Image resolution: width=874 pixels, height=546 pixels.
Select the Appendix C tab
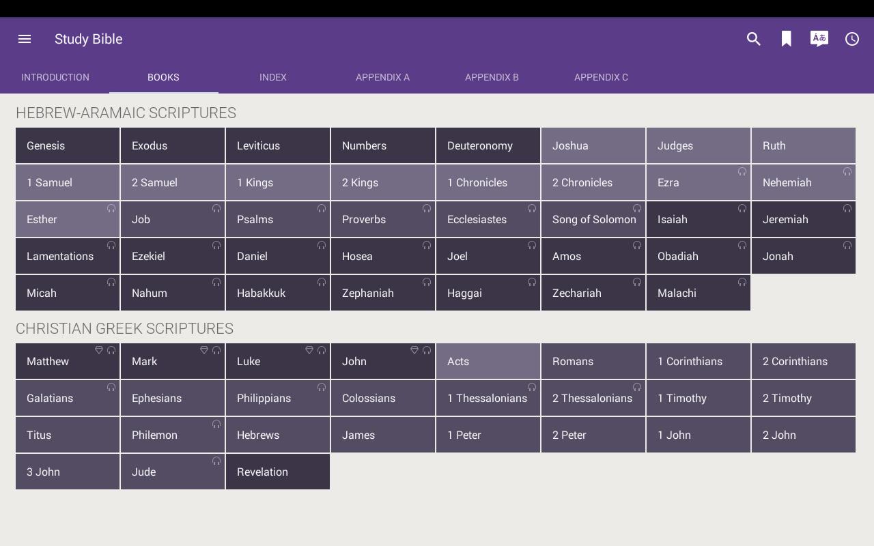pos(601,77)
